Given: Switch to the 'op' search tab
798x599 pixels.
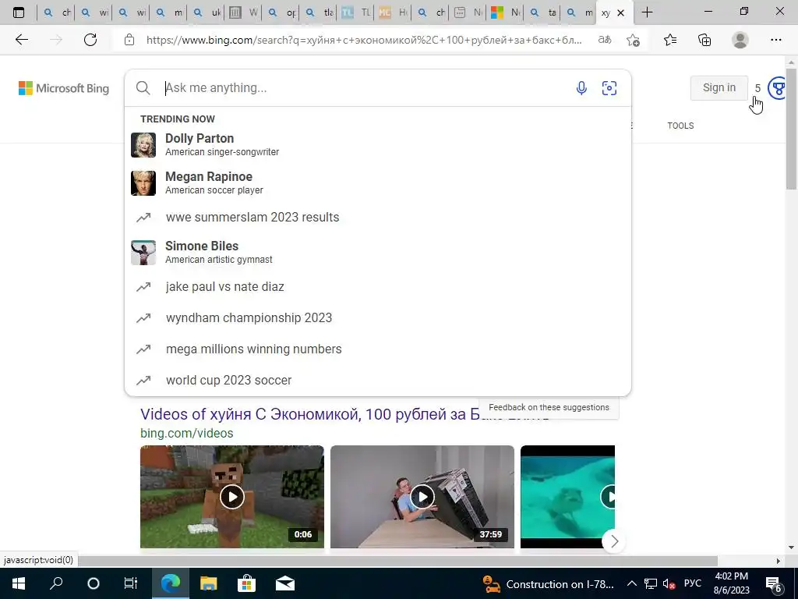Looking at the screenshot, I should 282,12.
